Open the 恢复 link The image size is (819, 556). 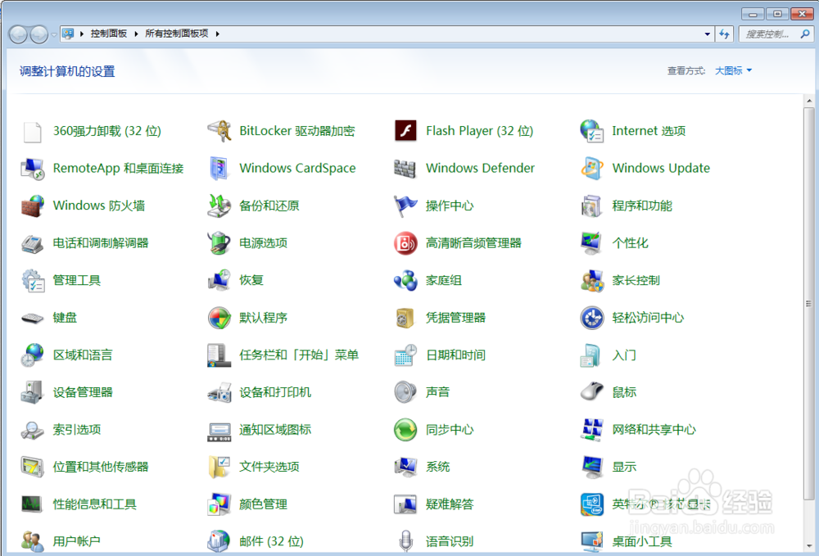click(x=251, y=280)
